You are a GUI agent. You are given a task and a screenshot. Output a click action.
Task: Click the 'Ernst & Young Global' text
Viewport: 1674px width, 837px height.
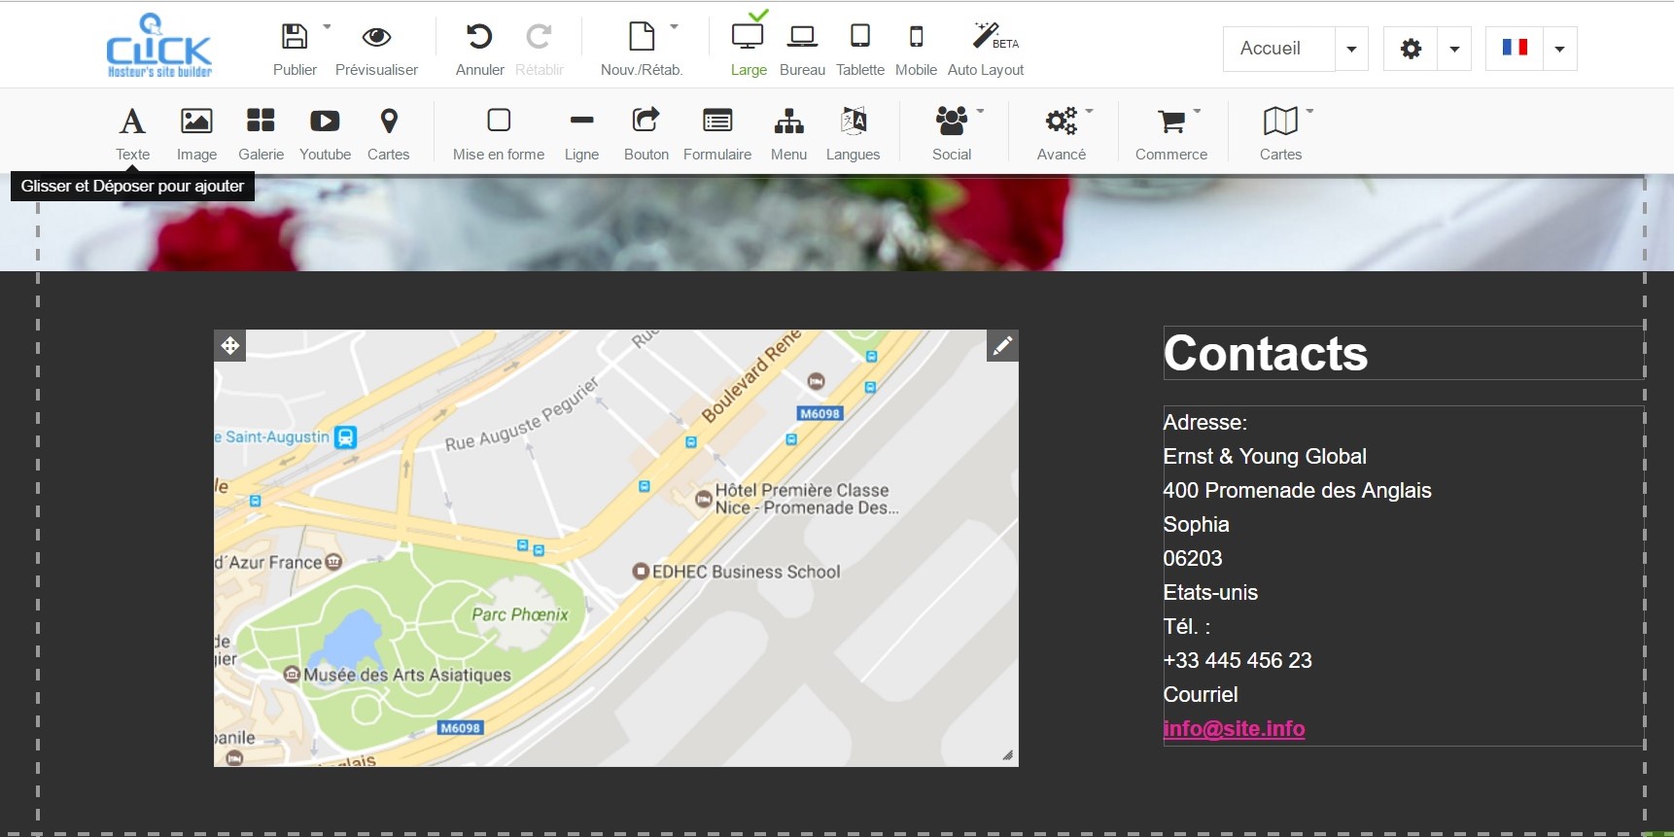(x=1265, y=456)
